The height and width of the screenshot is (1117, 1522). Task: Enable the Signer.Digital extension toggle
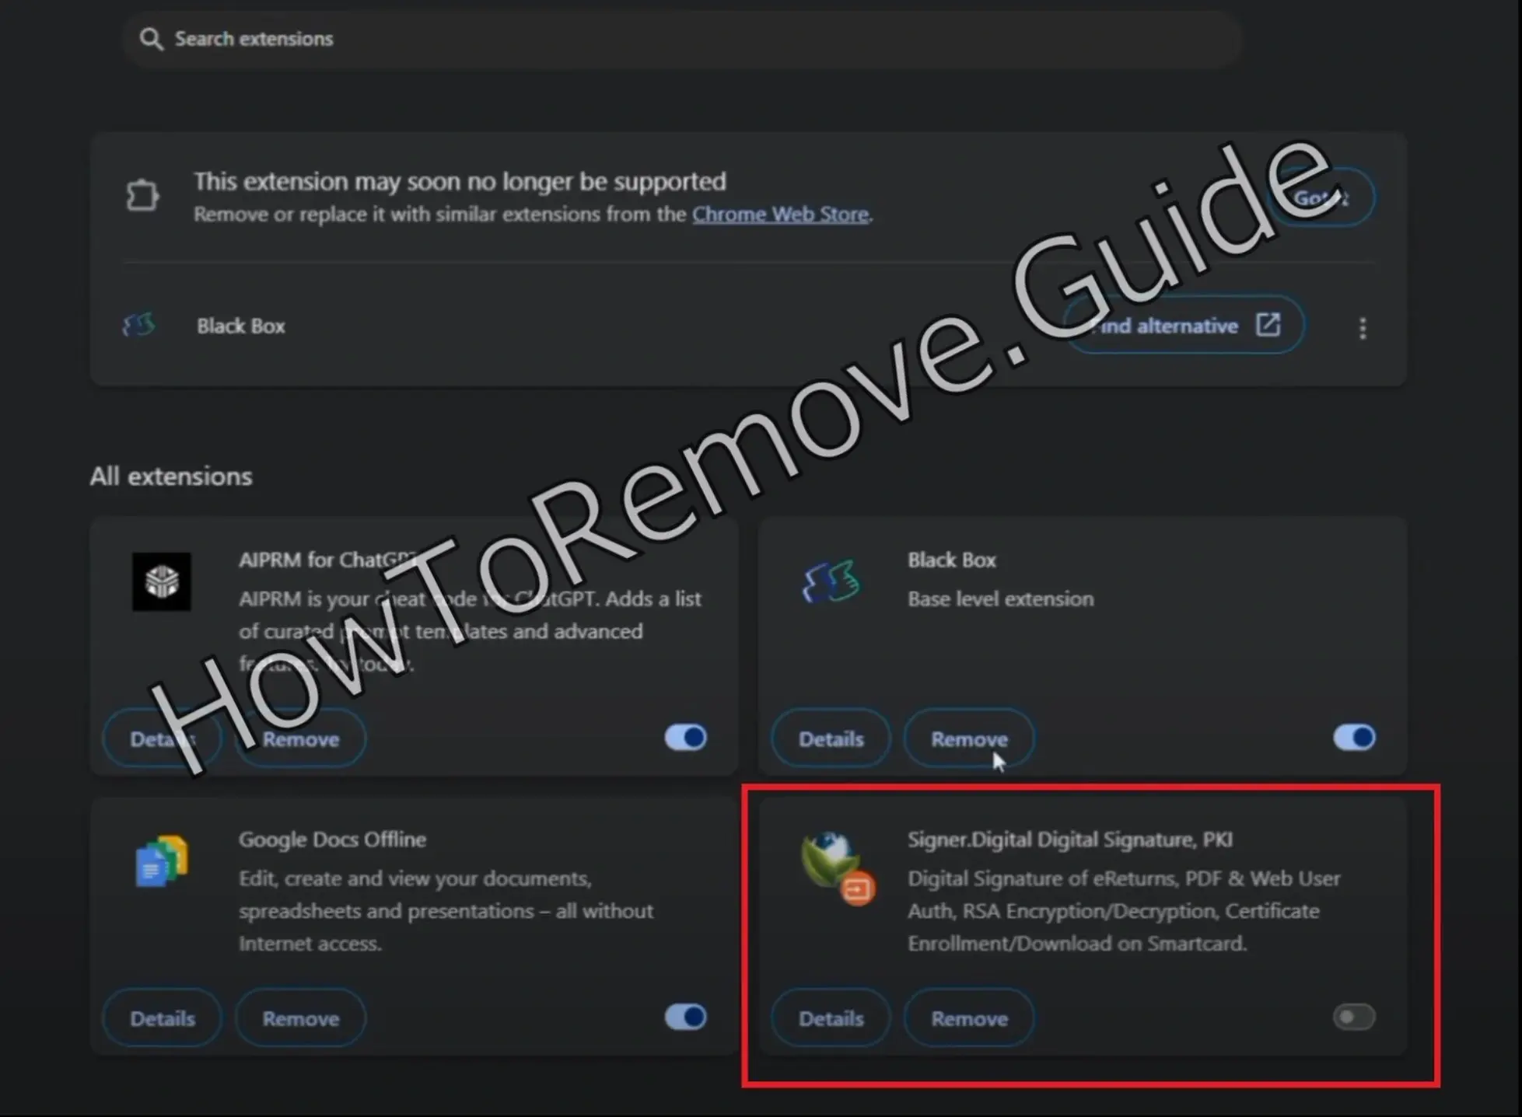pyautogui.click(x=1354, y=1017)
